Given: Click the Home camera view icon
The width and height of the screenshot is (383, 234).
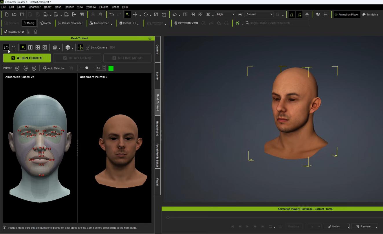Looking at the screenshot, I should tap(175, 14).
